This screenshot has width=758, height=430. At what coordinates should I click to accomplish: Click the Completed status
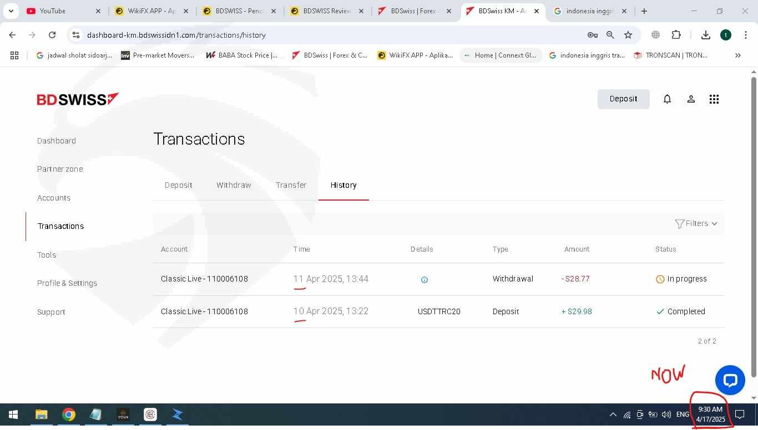tap(680, 312)
